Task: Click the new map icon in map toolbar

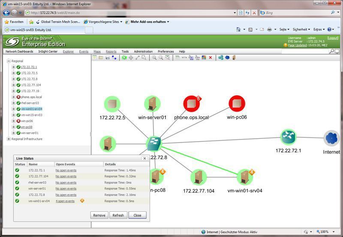Action: pos(94,58)
